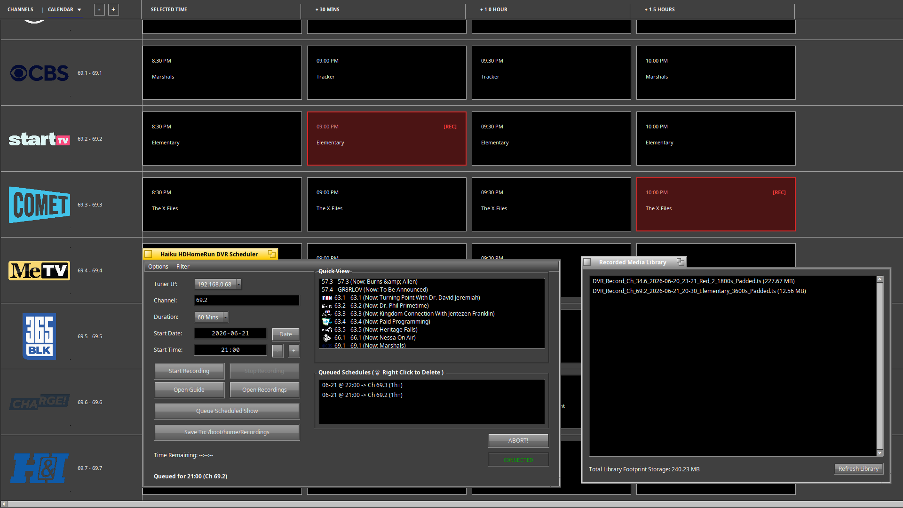Click the library list scroll down arrow
The image size is (903, 508).
879,453
